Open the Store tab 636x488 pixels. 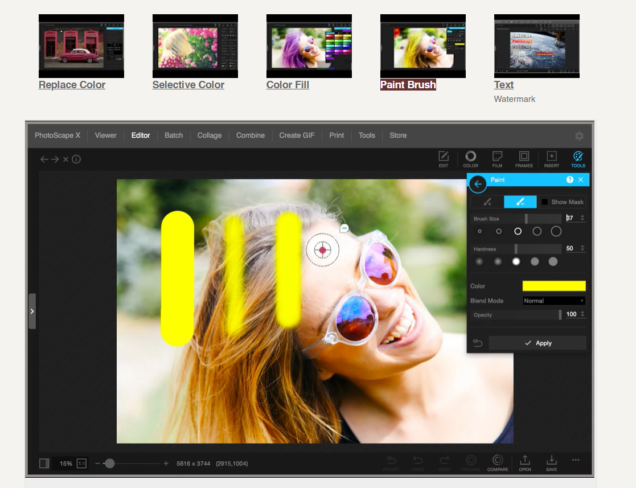398,136
